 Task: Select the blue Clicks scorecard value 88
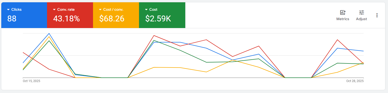12,19
